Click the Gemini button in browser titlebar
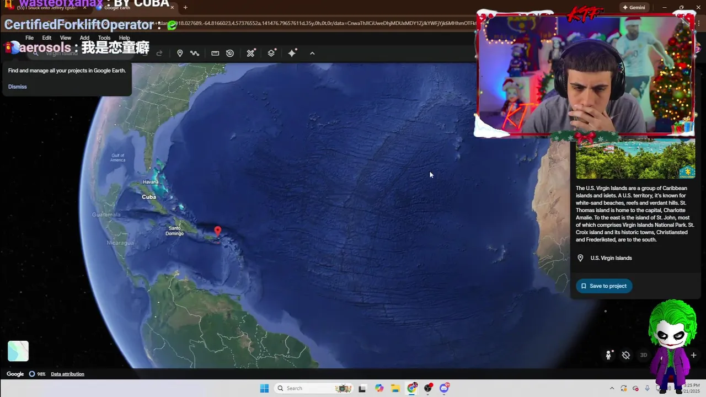The height and width of the screenshot is (397, 706). pyautogui.click(x=633, y=8)
